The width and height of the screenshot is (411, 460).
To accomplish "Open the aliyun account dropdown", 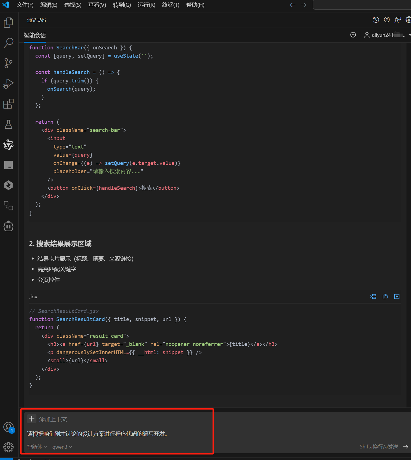I will tap(387, 35).
